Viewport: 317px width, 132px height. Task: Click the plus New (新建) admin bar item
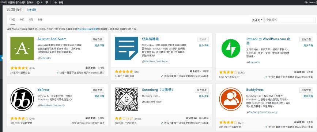click(59, 3)
